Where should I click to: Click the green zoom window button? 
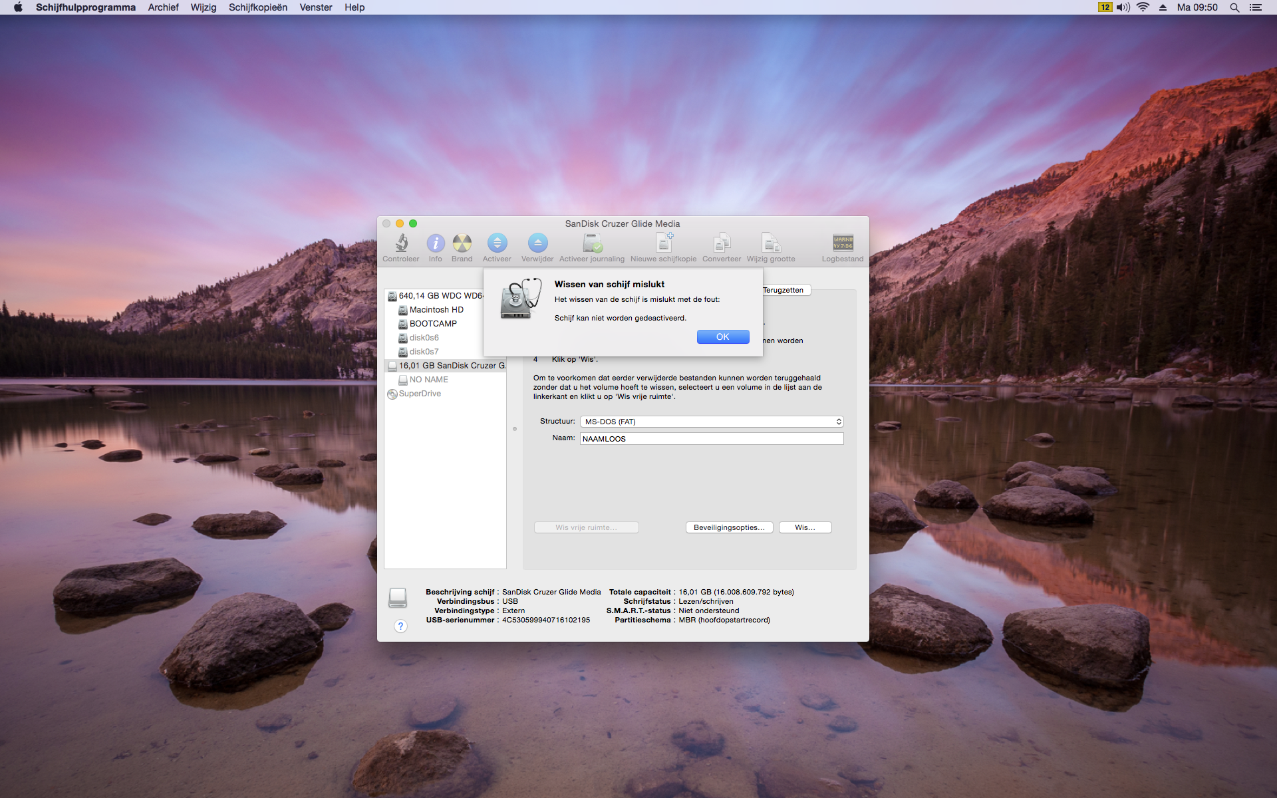pos(413,223)
